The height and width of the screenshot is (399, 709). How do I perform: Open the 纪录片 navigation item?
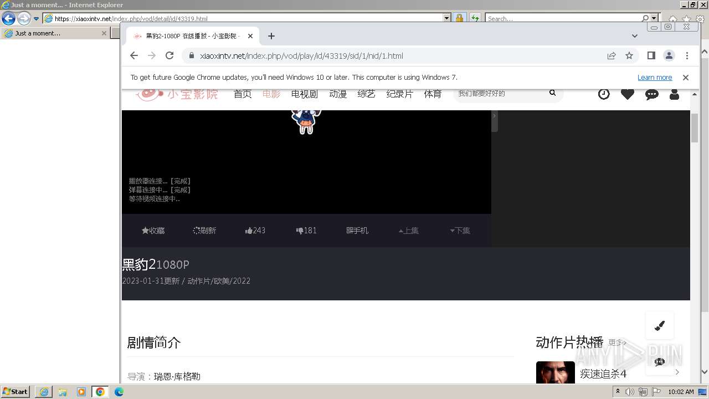pyautogui.click(x=400, y=94)
